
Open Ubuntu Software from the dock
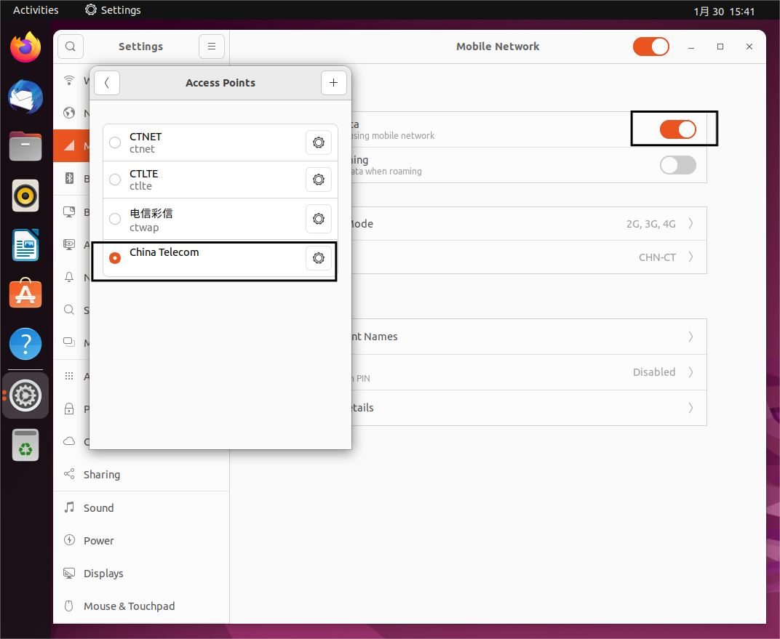coord(25,294)
